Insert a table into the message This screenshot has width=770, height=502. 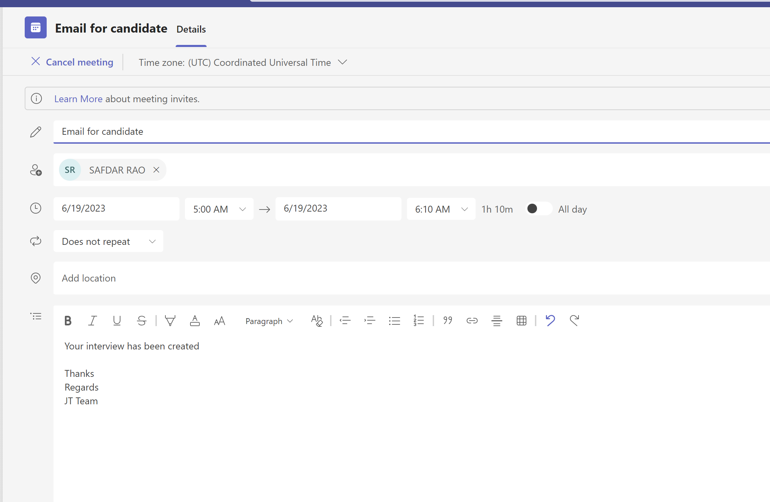point(521,321)
